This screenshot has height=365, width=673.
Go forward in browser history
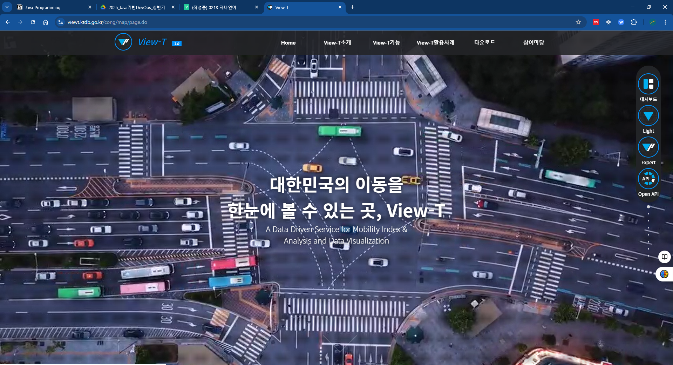[20, 22]
